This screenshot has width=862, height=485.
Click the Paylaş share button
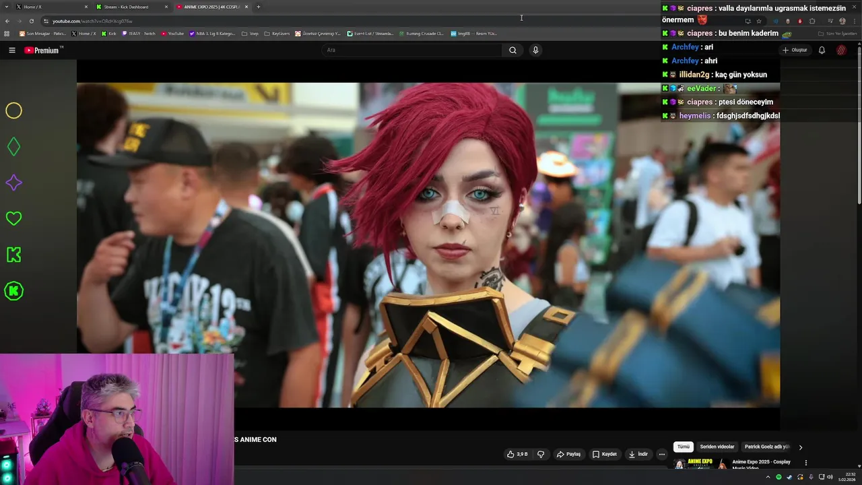click(568, 454)
